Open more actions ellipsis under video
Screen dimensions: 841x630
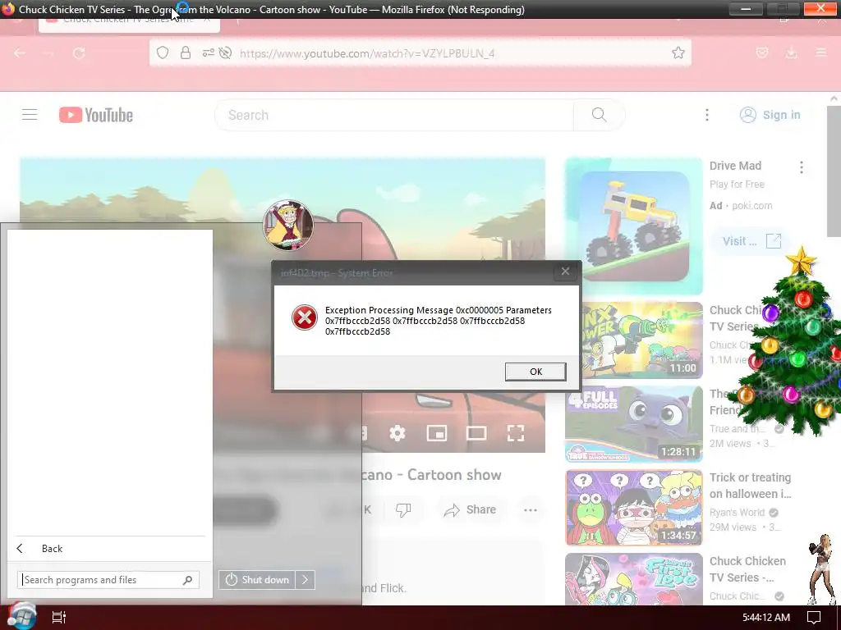click(530, 509)
